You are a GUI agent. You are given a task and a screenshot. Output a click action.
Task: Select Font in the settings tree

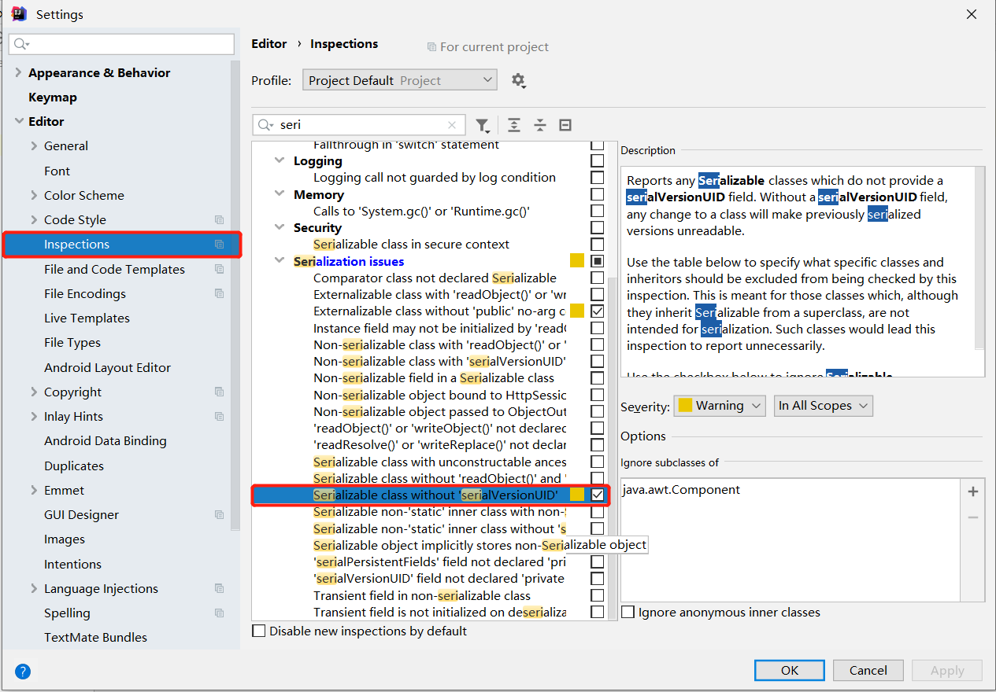click(57, 171)
